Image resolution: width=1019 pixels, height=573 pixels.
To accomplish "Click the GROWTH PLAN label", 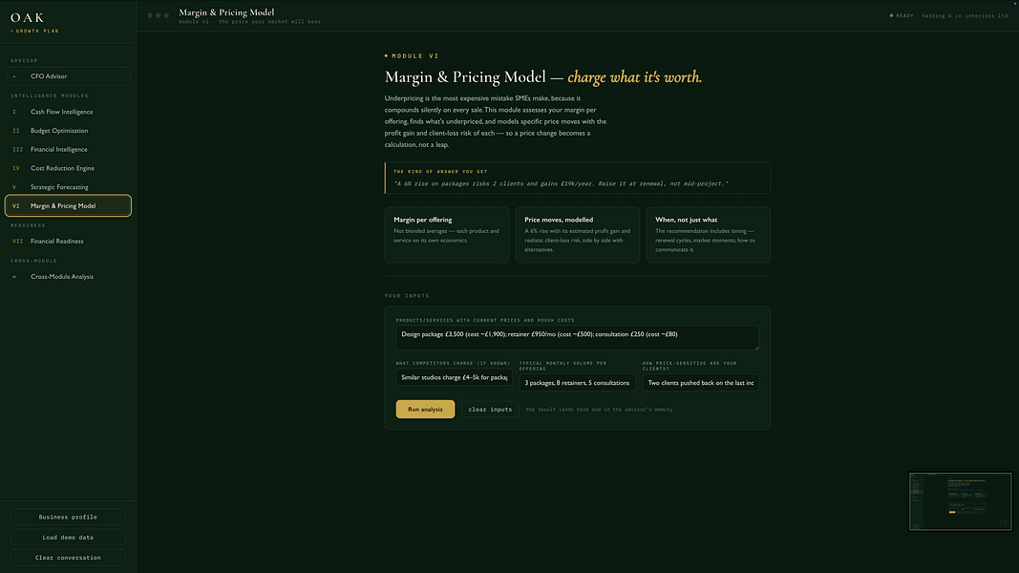I will 34,32.
